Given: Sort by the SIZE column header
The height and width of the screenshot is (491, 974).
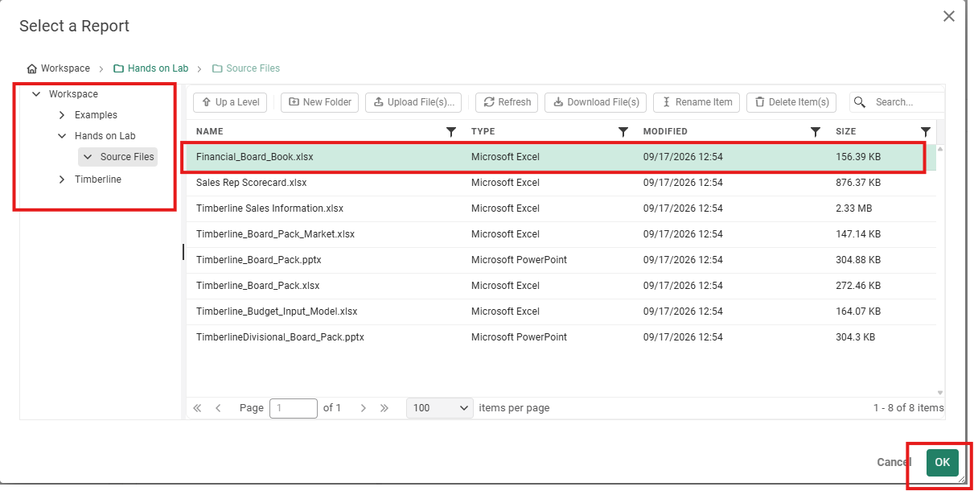Looking at the screenshot, I should pos(846,131).
